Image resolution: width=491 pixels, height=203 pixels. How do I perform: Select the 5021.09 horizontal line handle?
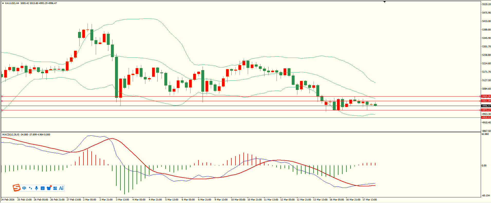point(2,101)
